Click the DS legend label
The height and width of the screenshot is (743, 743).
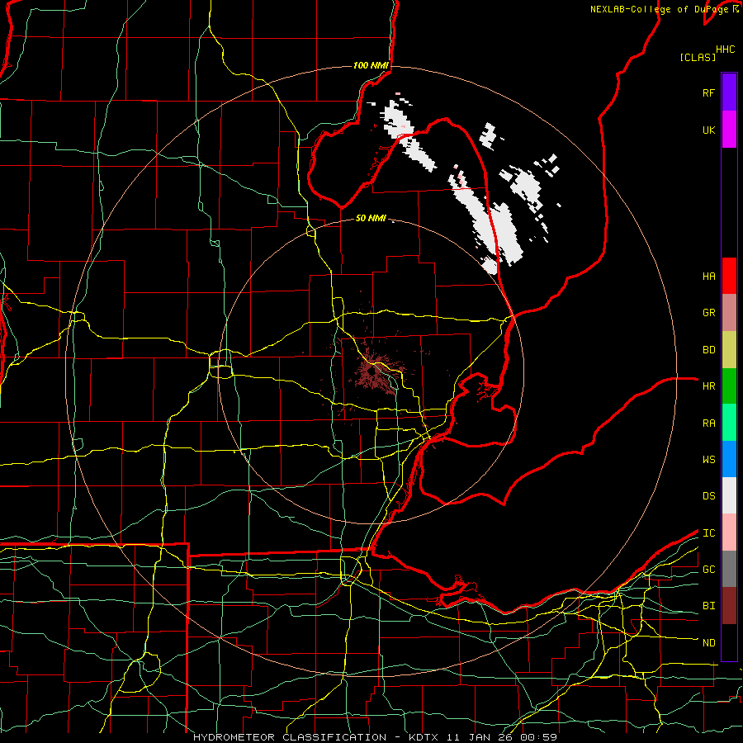point(708,496)
